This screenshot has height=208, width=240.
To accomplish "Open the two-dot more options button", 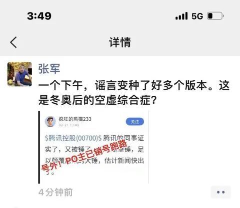I will pos(220,192).
